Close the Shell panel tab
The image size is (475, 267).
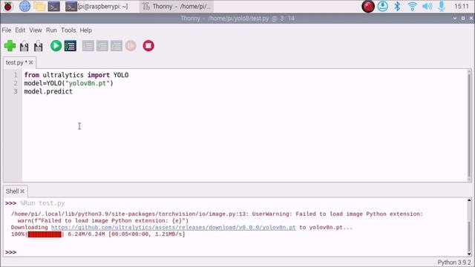coord(22,191)
